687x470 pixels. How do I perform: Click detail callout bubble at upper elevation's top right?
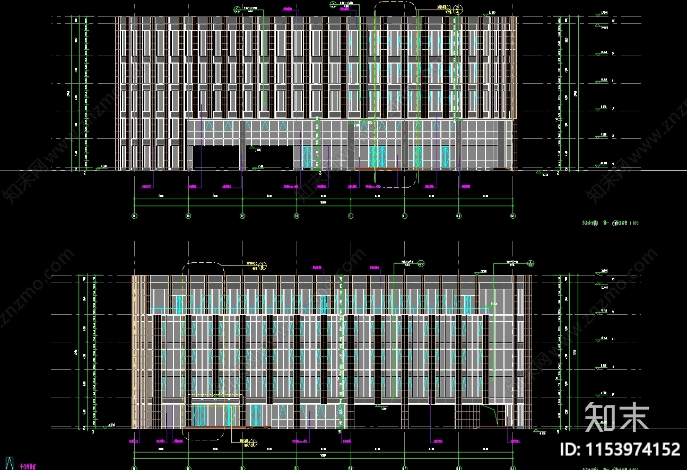459,9
